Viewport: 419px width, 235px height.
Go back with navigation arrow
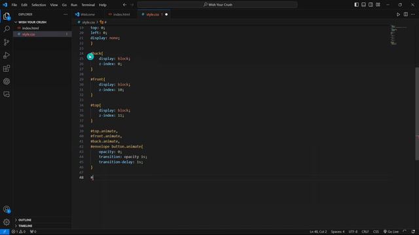124,5
